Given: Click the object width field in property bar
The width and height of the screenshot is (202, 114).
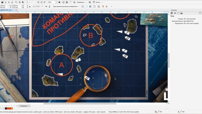Looking at the screenshot, I should (16, 6).
